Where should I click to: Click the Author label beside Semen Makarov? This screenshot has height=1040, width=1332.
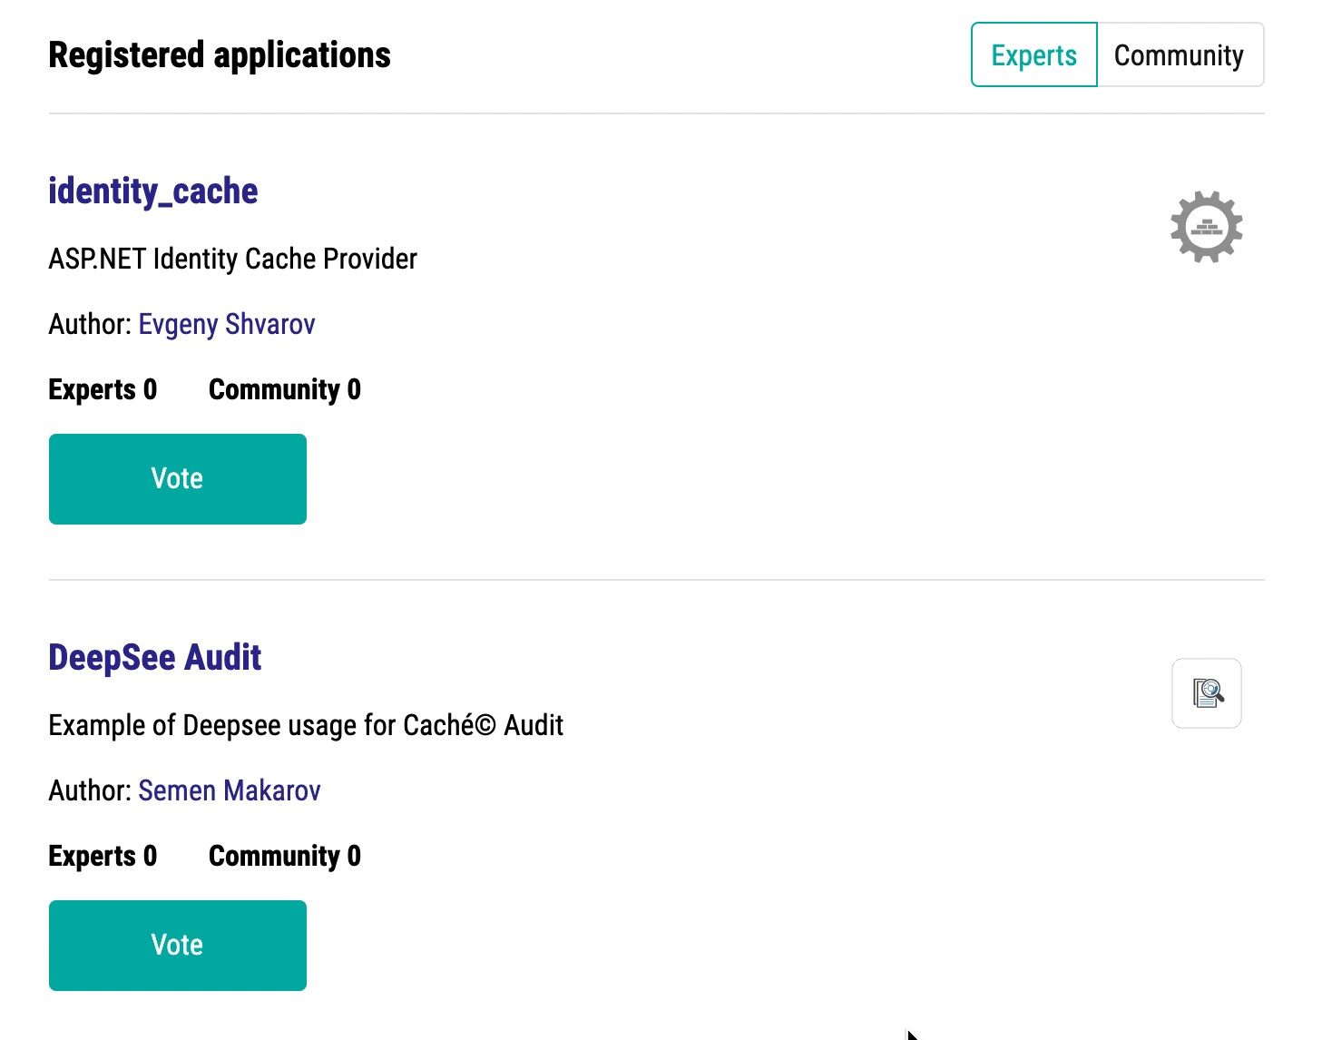point(90,790)
